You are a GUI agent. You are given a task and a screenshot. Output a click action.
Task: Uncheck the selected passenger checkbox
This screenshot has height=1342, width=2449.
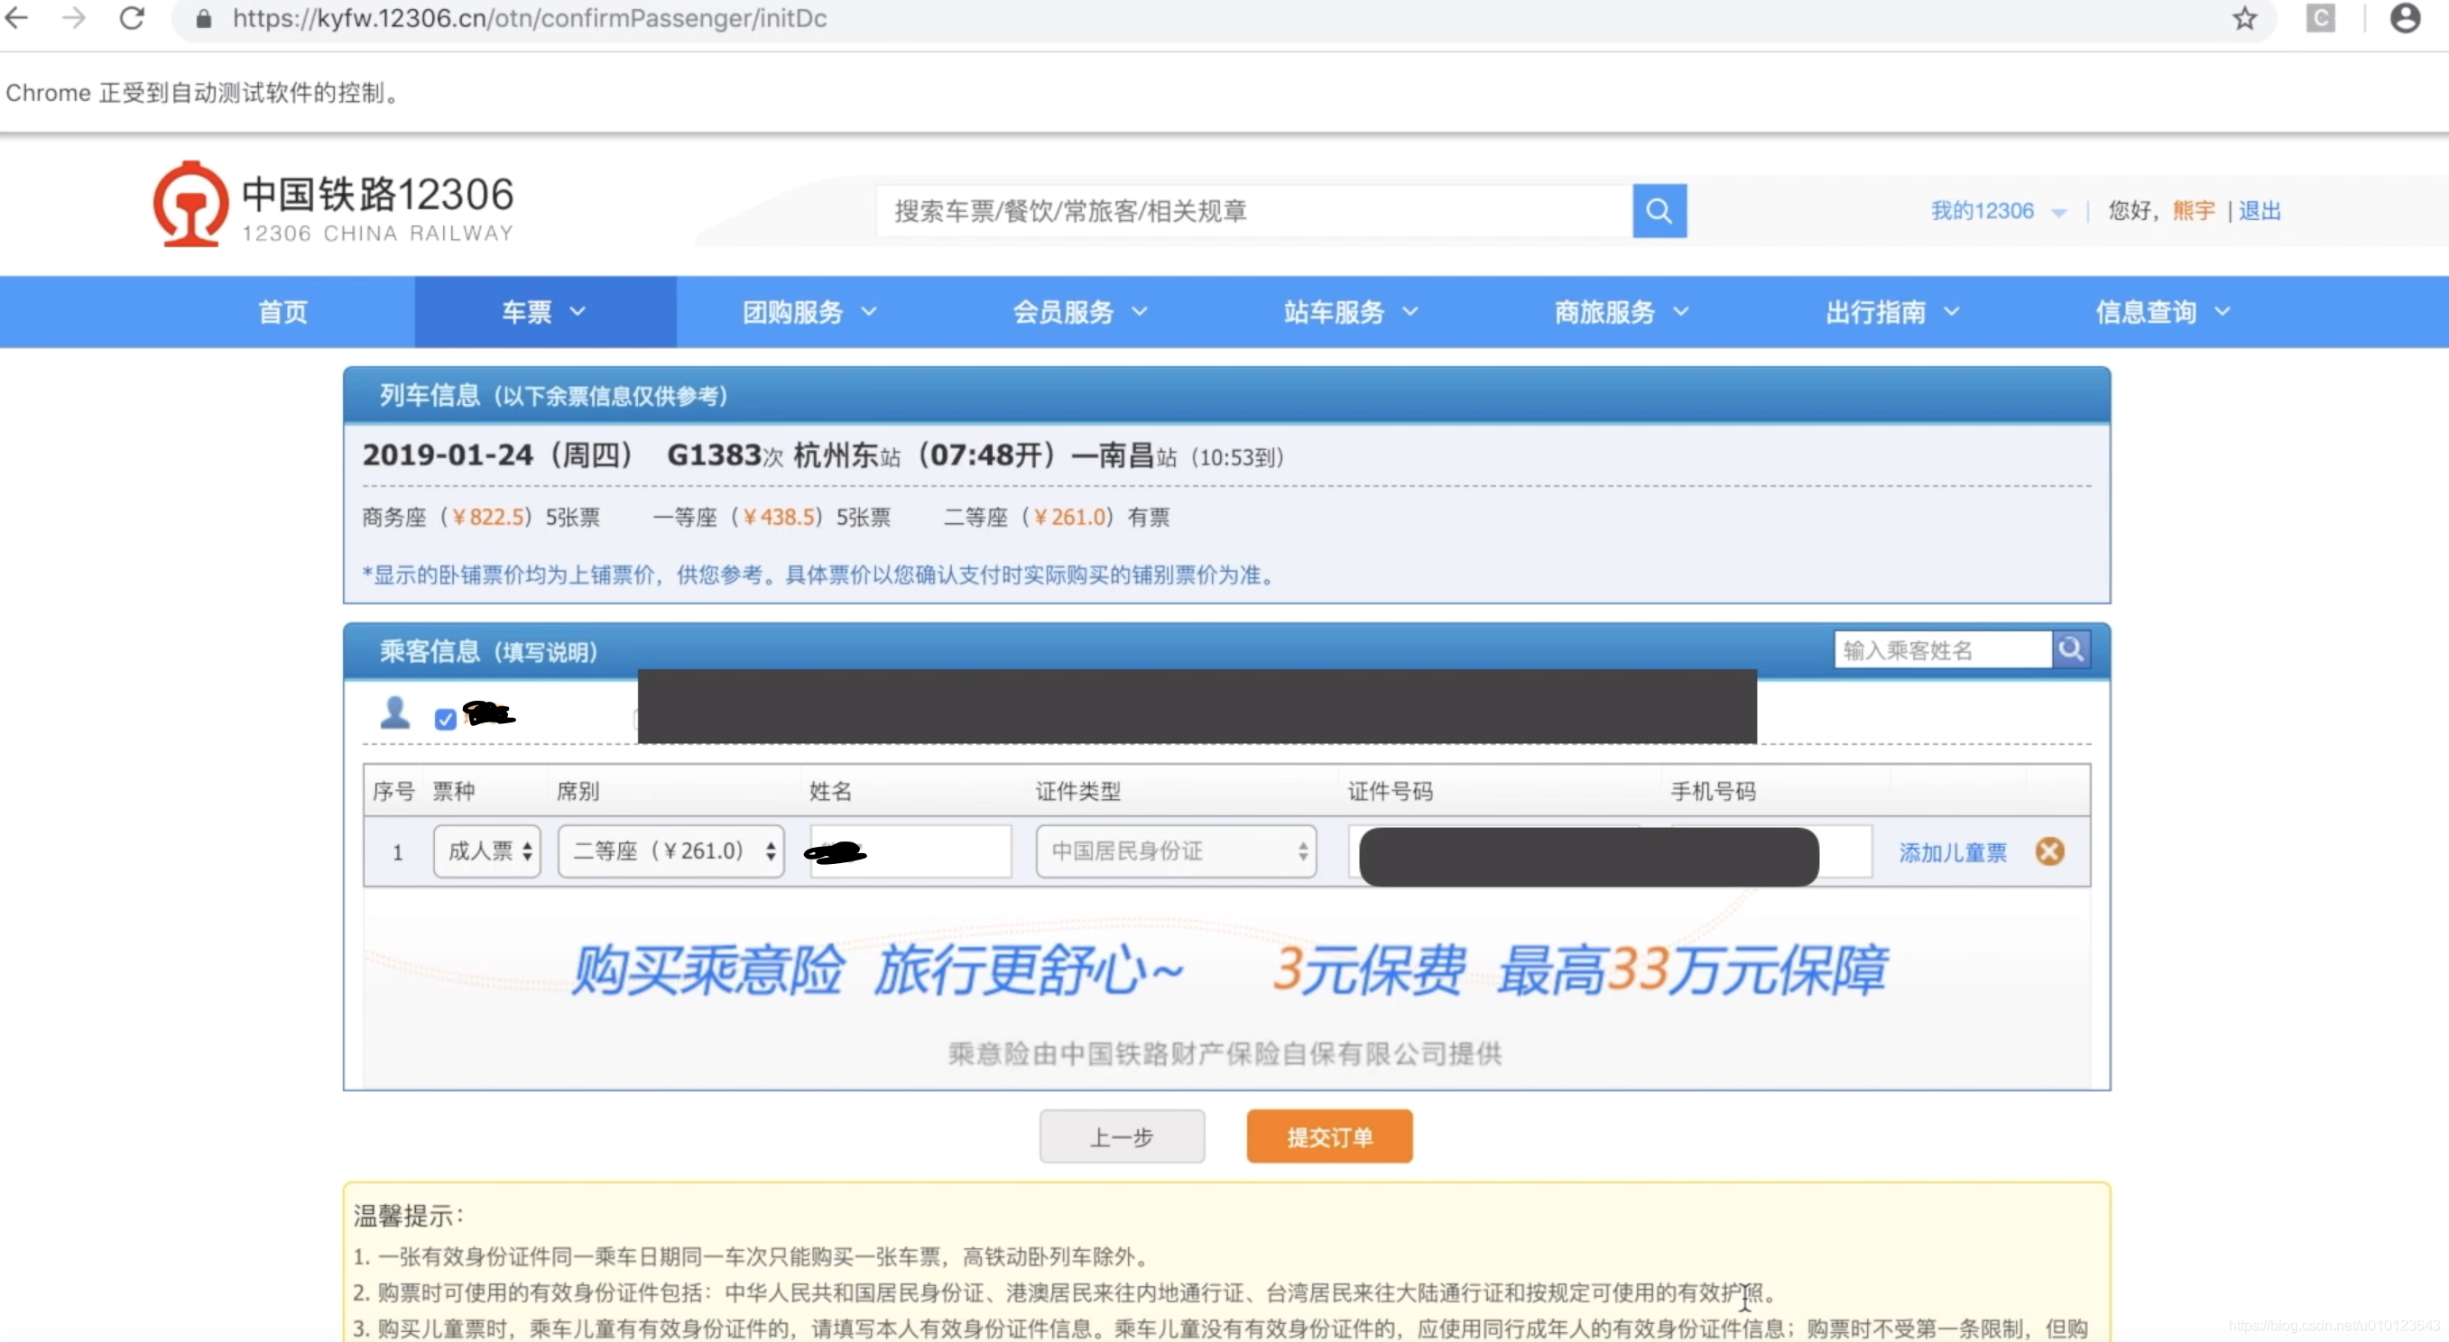point(445,720)
